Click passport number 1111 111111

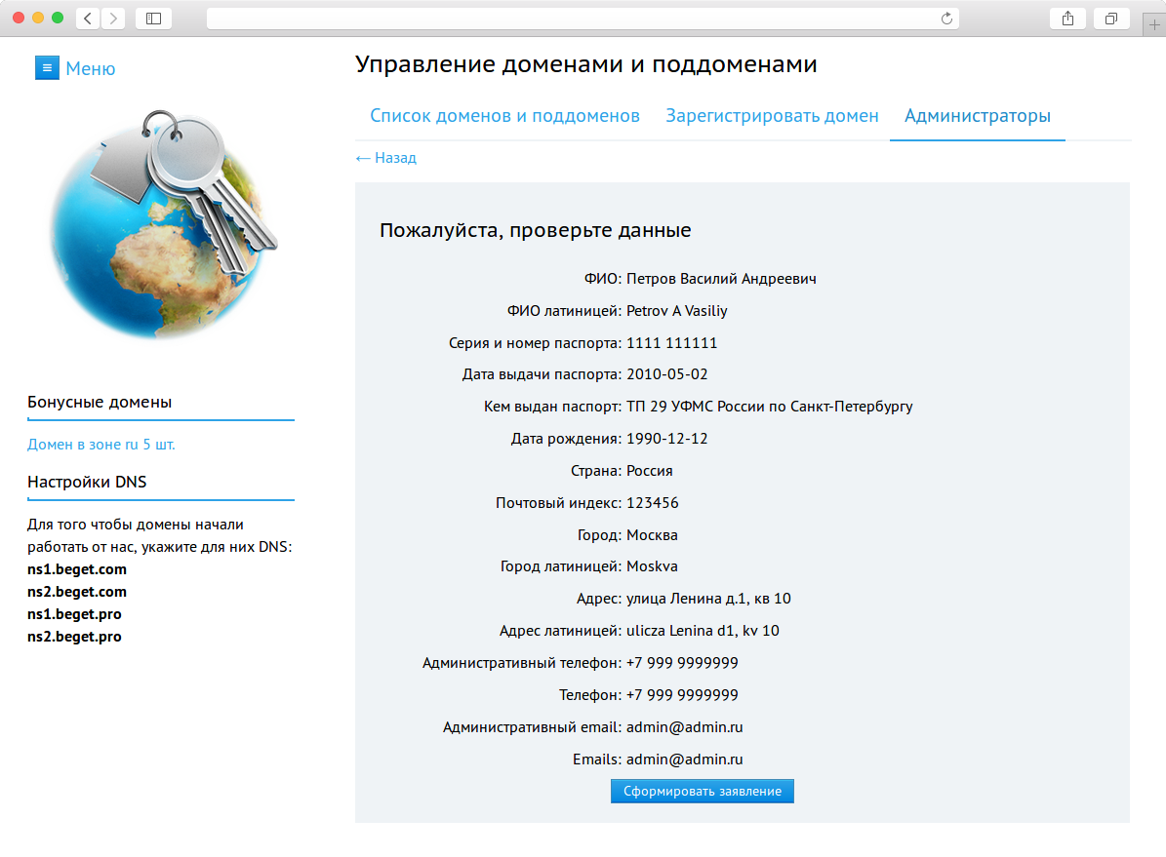tap(671, 342)
